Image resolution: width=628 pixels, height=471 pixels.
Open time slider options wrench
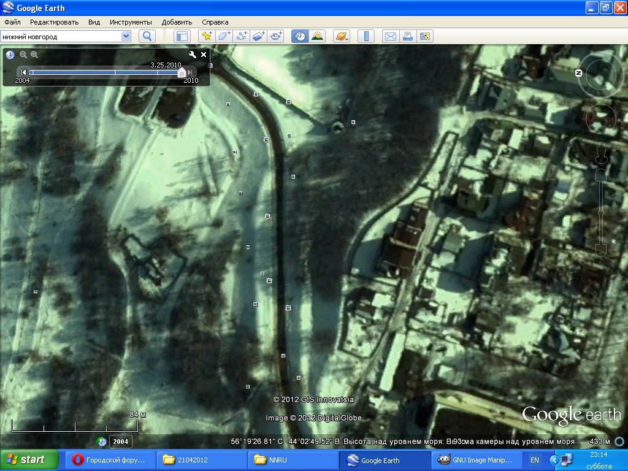point(193,55)
